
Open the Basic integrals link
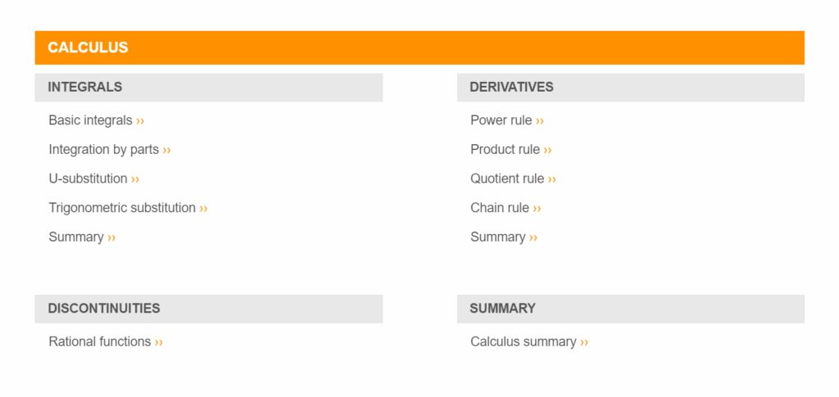pos(90,120)
